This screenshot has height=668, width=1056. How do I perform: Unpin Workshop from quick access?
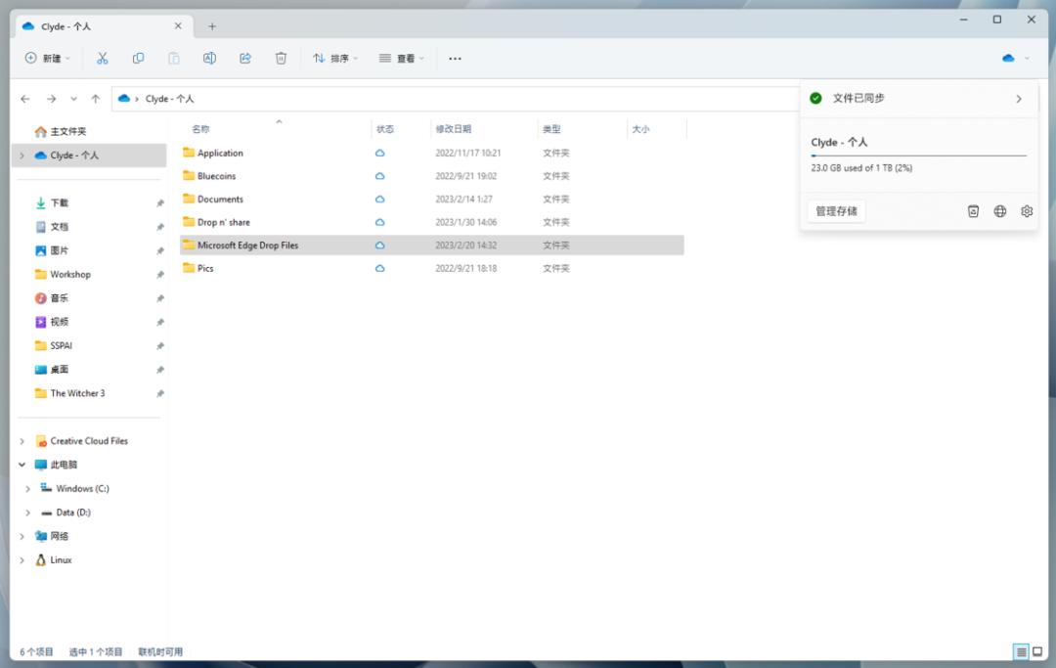(160, 275)
